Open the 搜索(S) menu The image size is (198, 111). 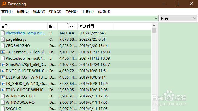(x=55, y=11)
